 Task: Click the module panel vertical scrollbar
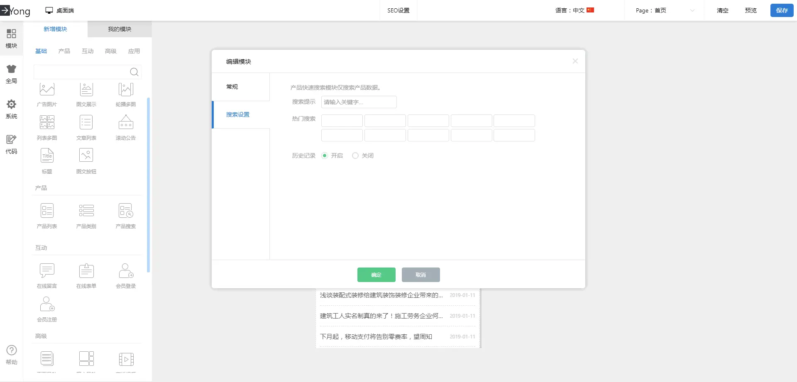(149, 185)
